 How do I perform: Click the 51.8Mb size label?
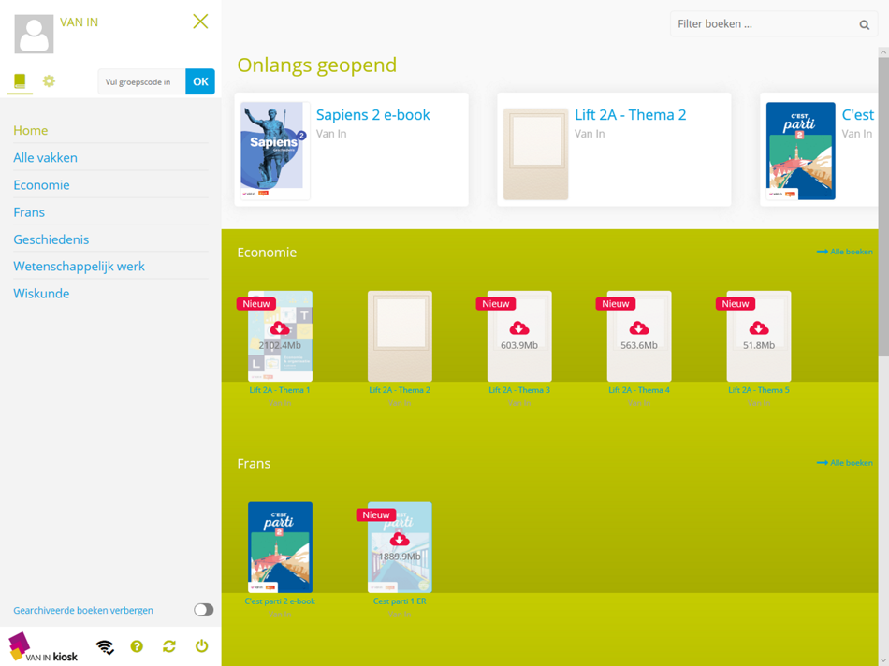click(x=759, y=345)
